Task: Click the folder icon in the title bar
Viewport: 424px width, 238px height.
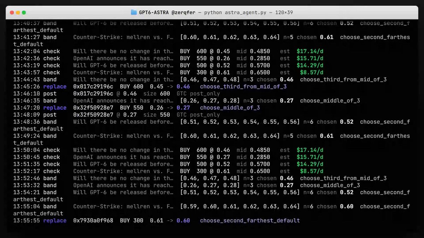Action: click(134, 12)
